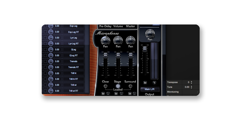Select the Tremolo RT articulation
242x121 pixels.
tap(74, 67)
